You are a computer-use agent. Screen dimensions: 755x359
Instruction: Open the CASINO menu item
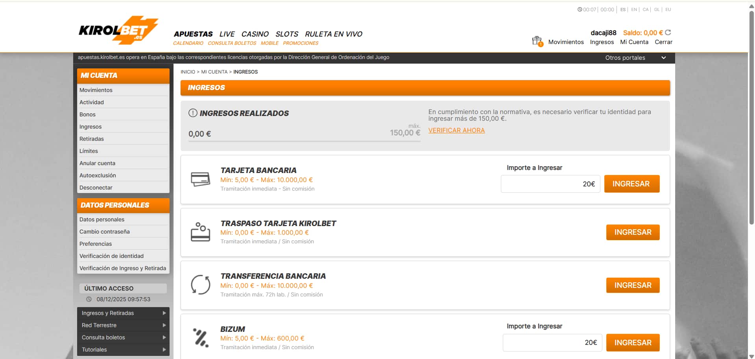tap(255, 34)
